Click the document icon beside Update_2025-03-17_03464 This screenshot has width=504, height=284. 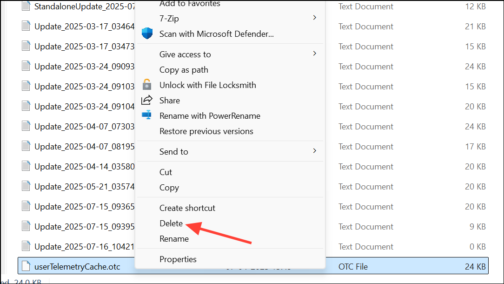coord(27,26)
